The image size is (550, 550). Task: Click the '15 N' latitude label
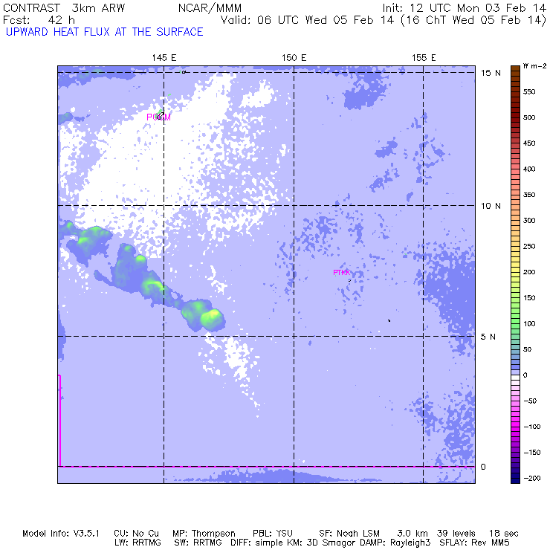(x=491, y=73)
